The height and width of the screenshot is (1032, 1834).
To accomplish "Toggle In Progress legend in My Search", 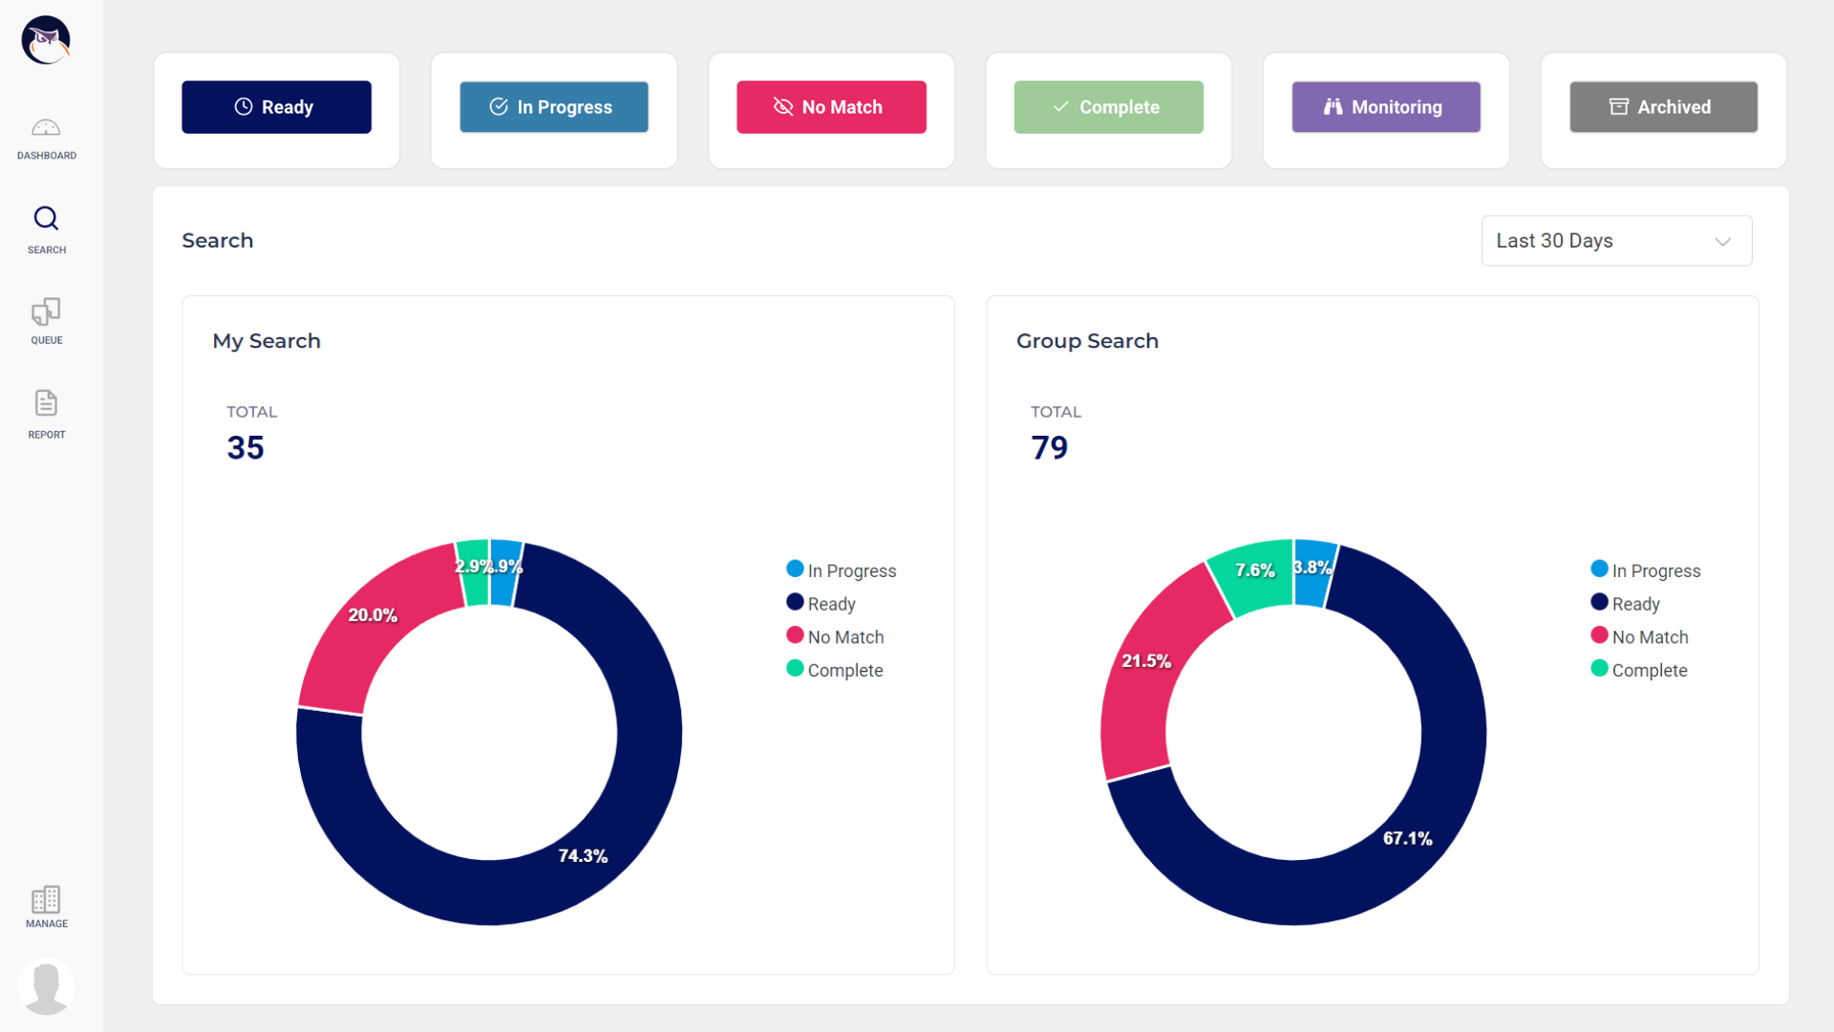I will coord(841,570).
